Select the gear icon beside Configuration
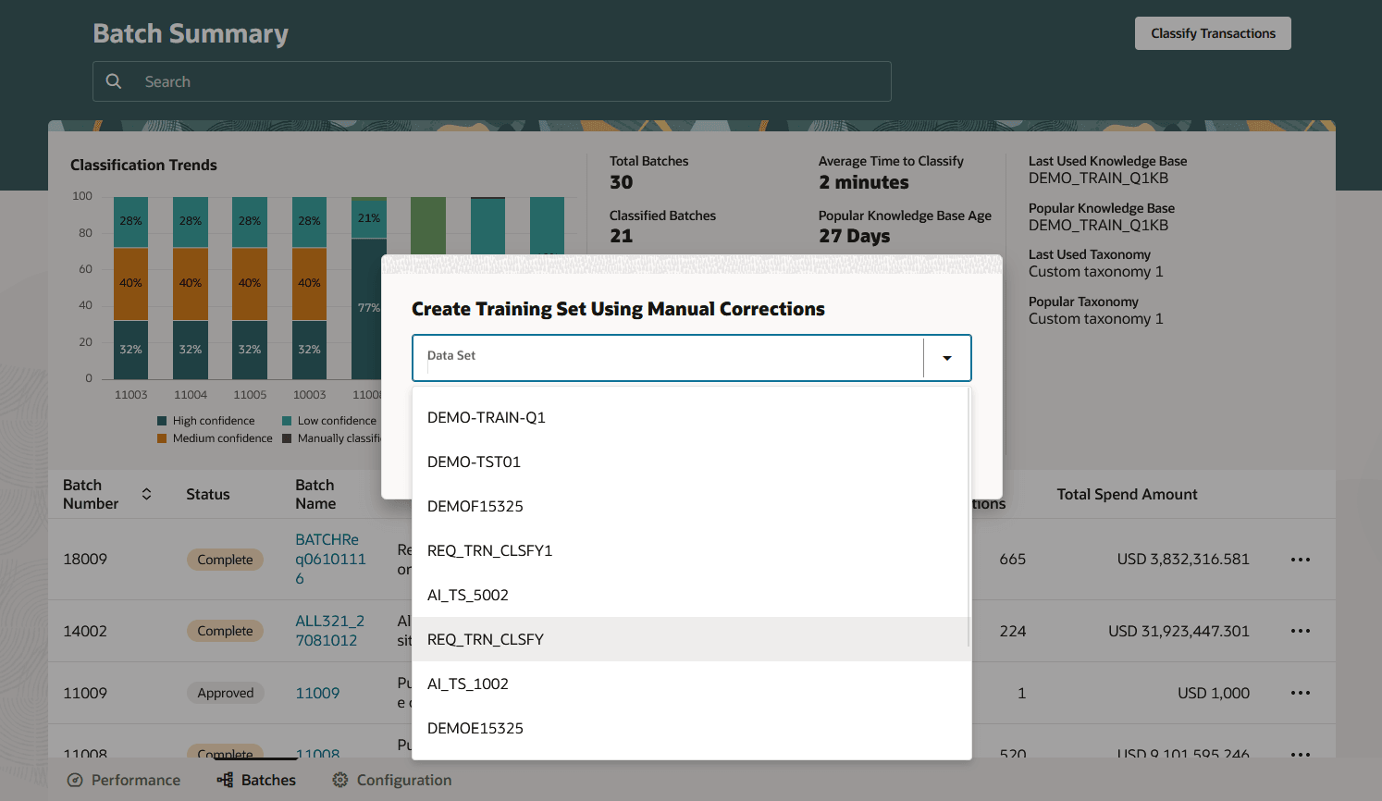This screenshot has width=1382, height=801. 339,780
